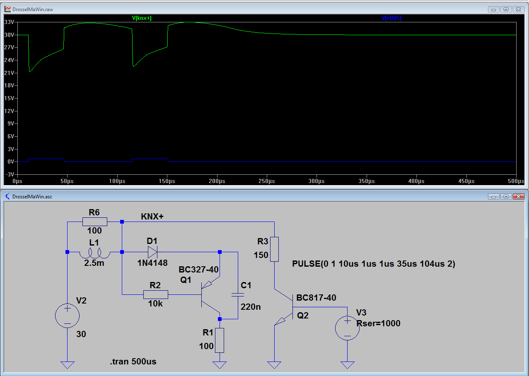Image resolution: width=529 pixels, height=376 pixels.
Task: Select resistor R3 symbol
Action: 274,249
